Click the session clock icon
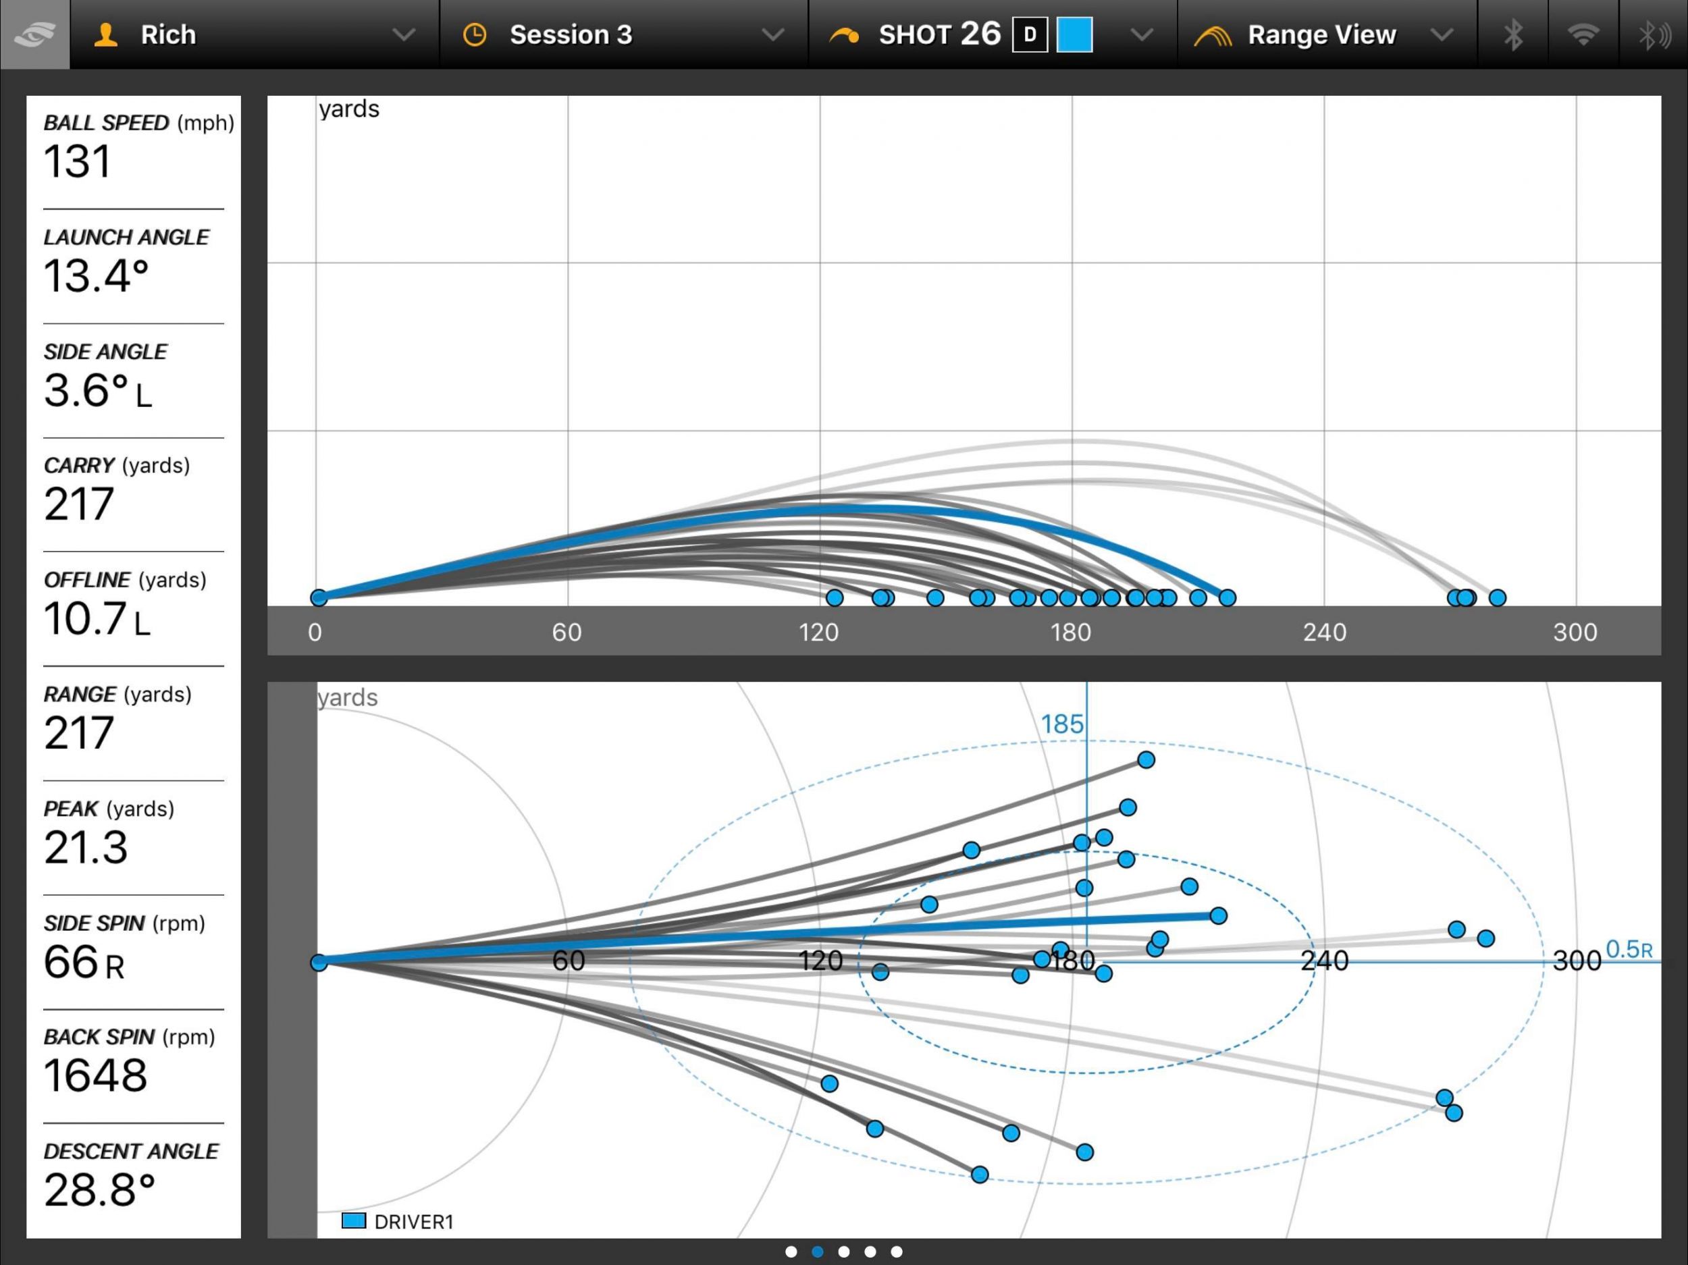The height and width of the screenshot is (1265, 1688). (475, 34)
